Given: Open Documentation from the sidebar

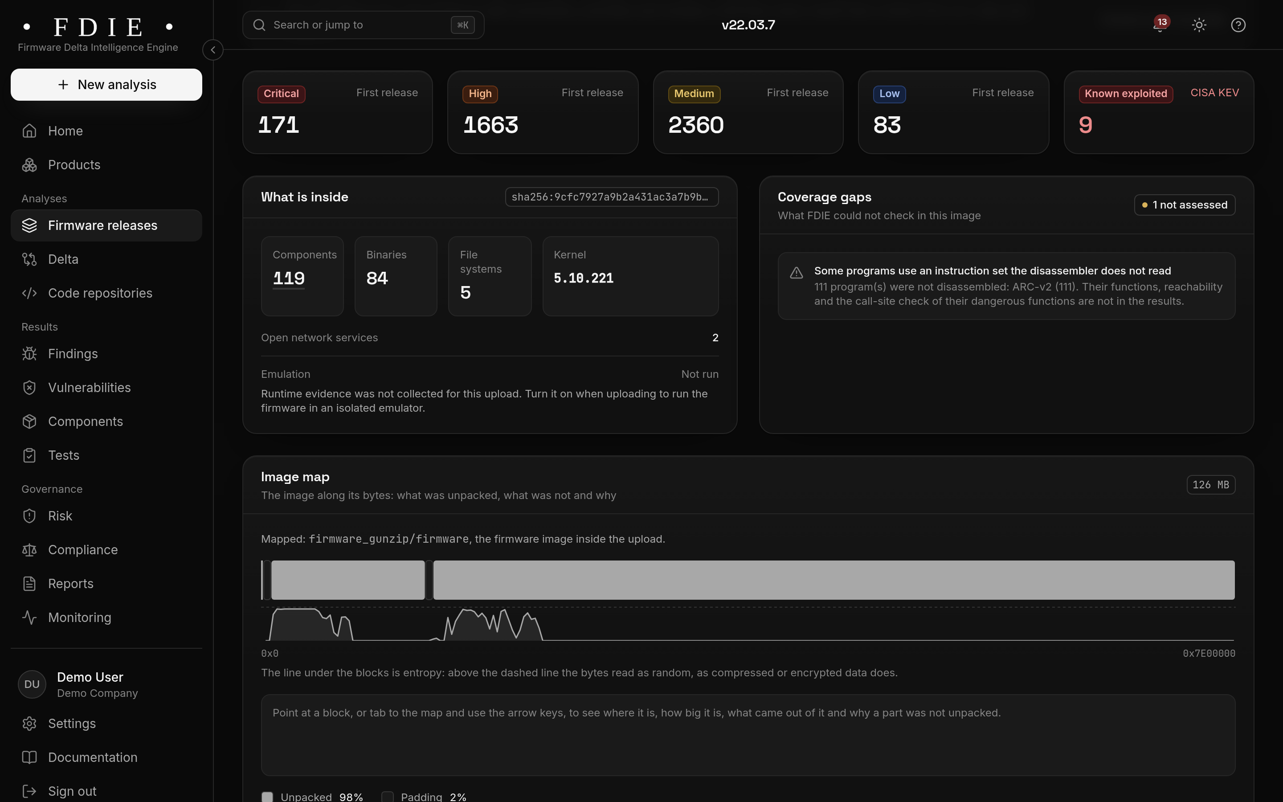Looking at the screenshot, I should pos(106,757).
